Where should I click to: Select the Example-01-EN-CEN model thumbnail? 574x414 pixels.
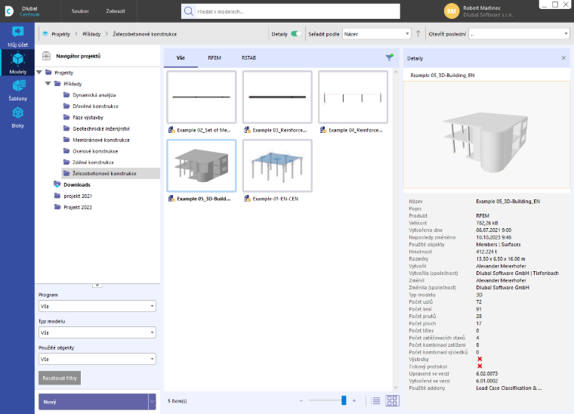tap(277, 165)
